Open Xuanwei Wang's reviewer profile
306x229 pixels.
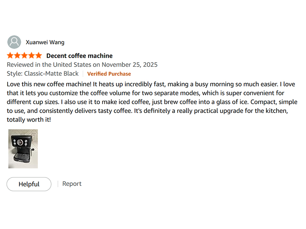(45, 42)
